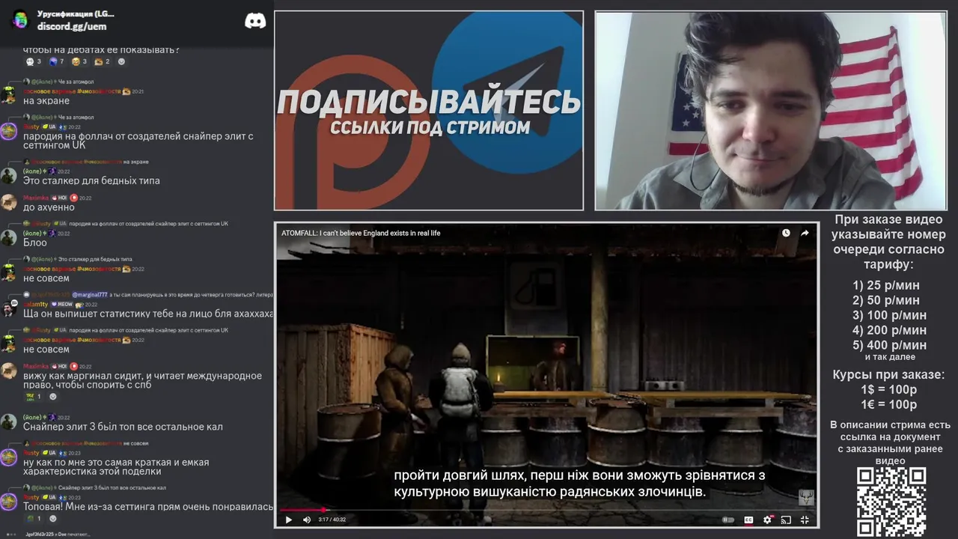Click the exchange rate '1$ = 100р'

click(888, 390)
